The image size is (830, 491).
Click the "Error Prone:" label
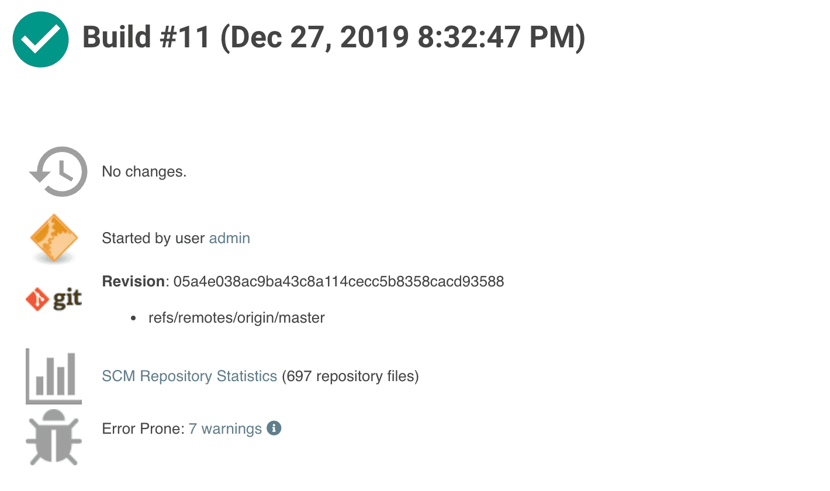coord(143,429)
